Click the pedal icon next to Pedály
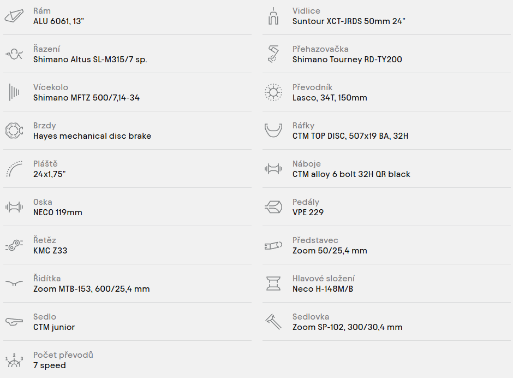Screen dimensions: 513x378 pyautogui.click(x=273, y=207)
